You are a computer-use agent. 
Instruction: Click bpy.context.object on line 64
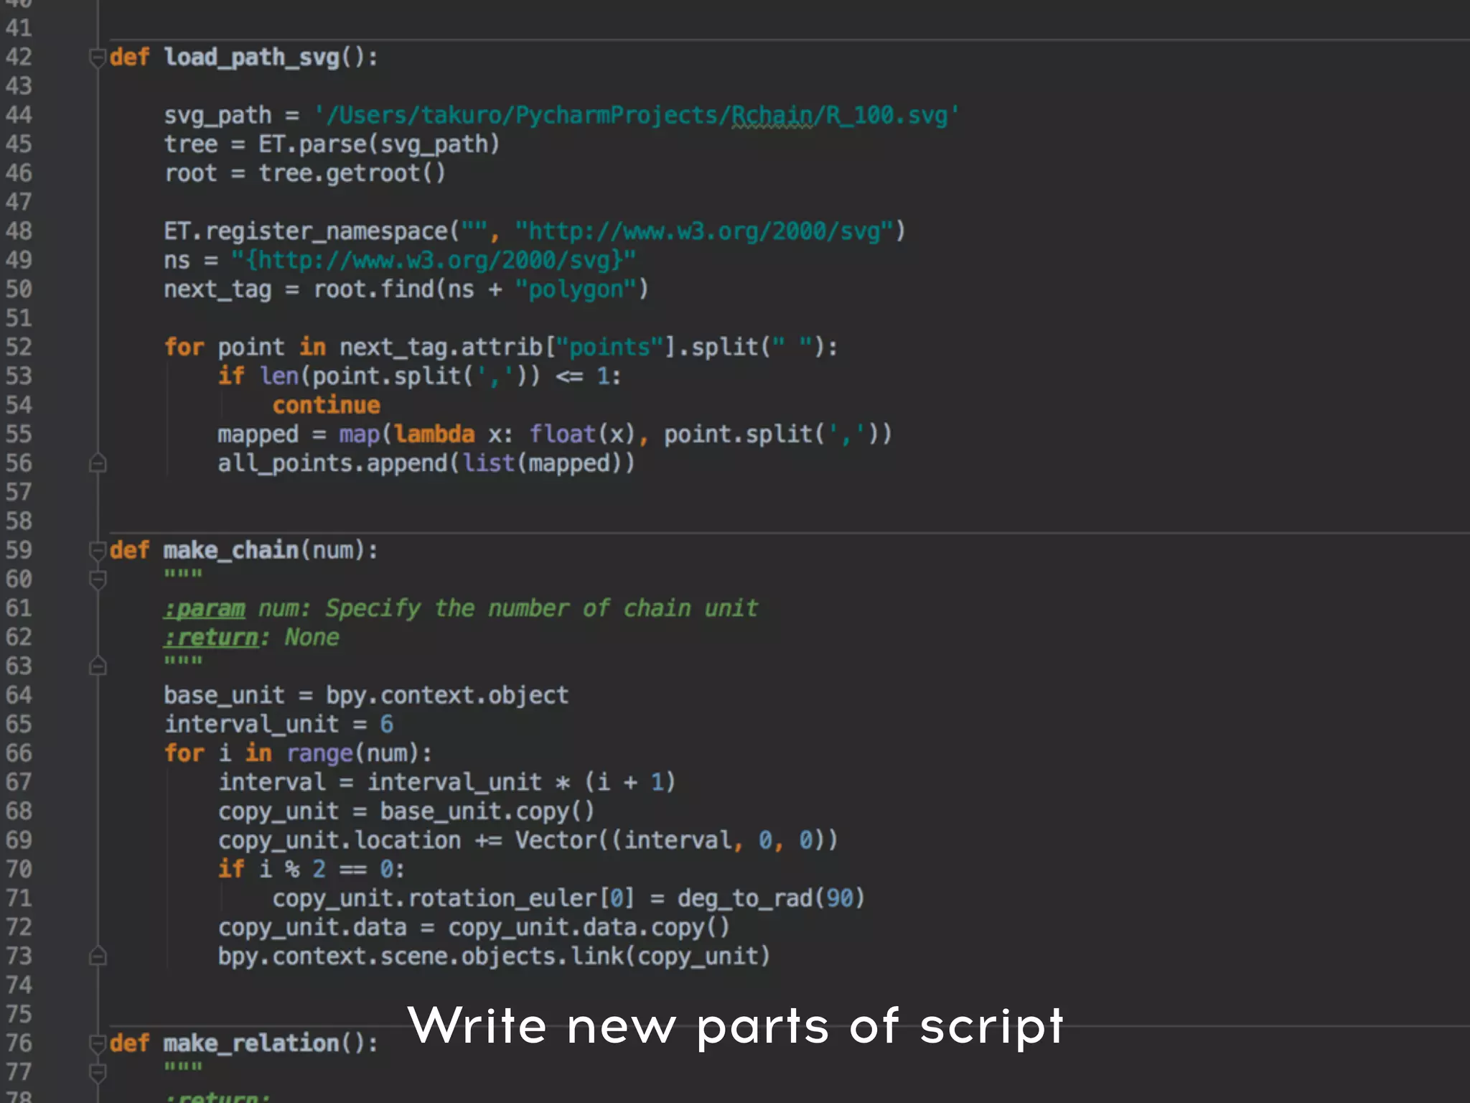click(447, 695)
